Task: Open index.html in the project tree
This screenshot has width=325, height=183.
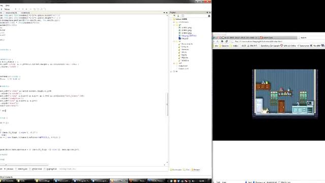Action: point(183,66)
